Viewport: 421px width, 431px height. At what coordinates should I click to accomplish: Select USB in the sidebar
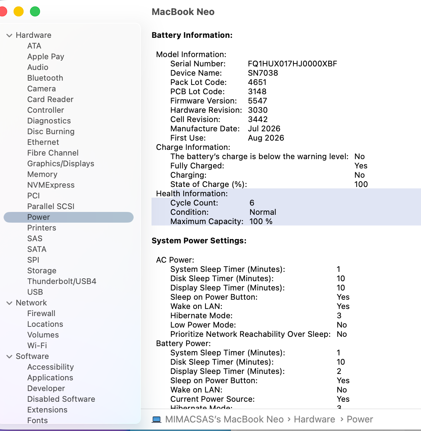pyautogui.click(x=35, y=292)
